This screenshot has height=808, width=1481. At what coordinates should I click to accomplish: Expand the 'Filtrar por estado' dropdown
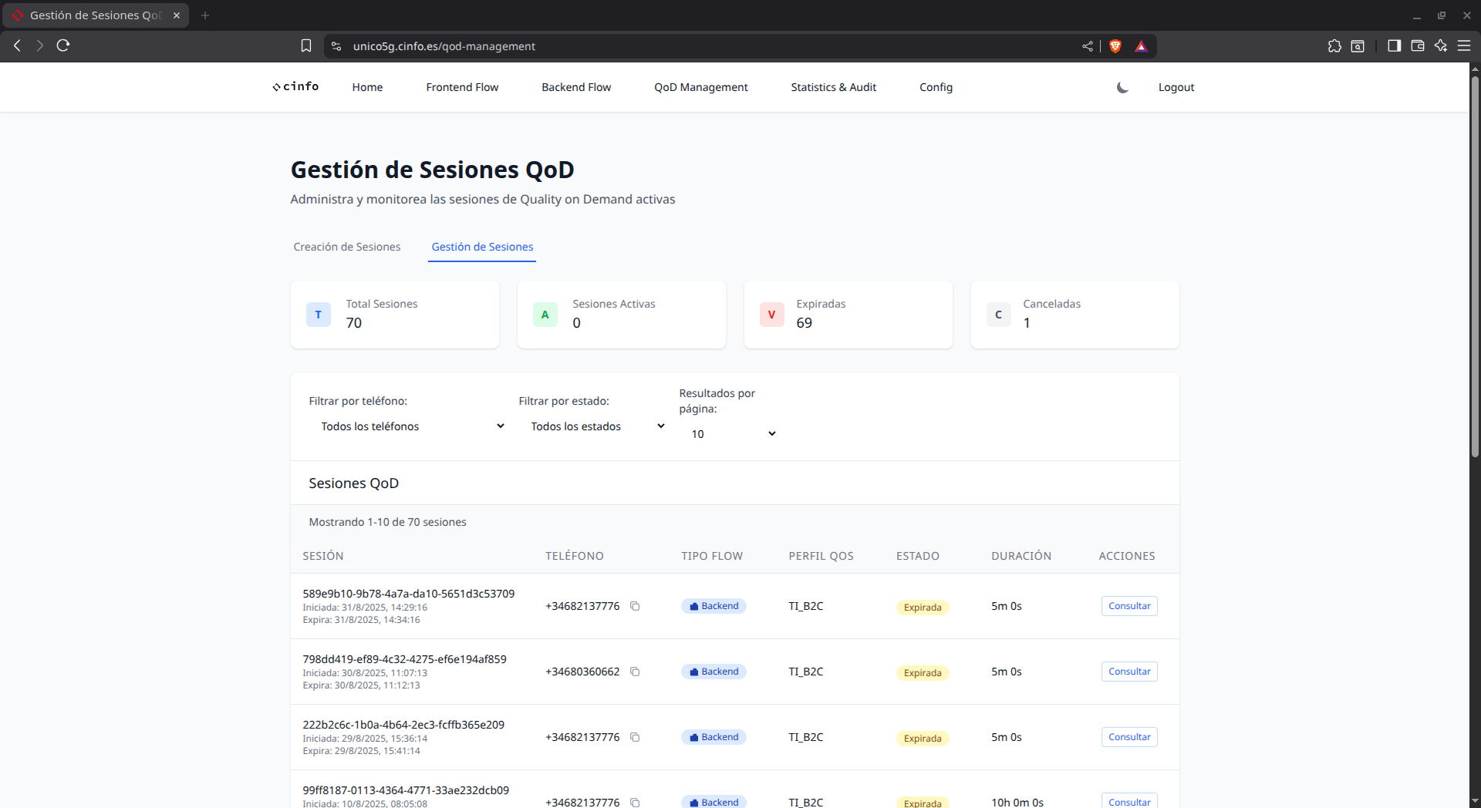pos(597,426)
